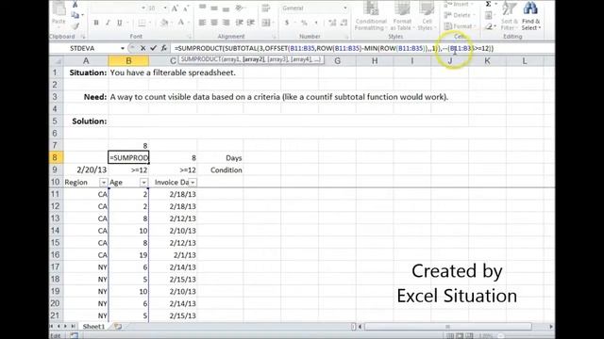Click the Accounting dollar sign icon

(287, 23)
